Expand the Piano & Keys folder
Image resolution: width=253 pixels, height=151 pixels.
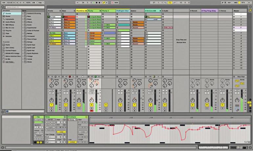click(23, 39)
